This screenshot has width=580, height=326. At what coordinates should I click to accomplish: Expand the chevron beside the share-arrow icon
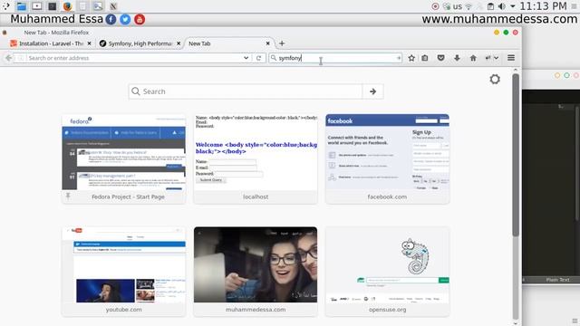[x=497, y=58]
